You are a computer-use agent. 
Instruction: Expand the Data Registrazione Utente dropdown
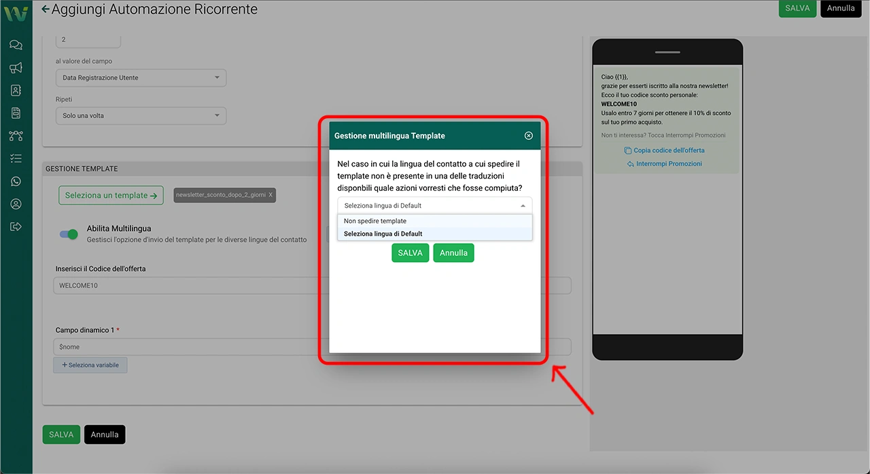(x=140, y=78)
